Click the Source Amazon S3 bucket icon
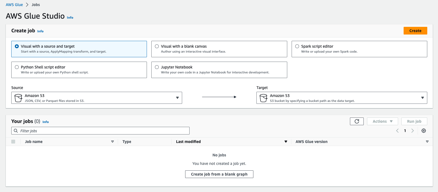438x192 pixels. tap(18, 98)
